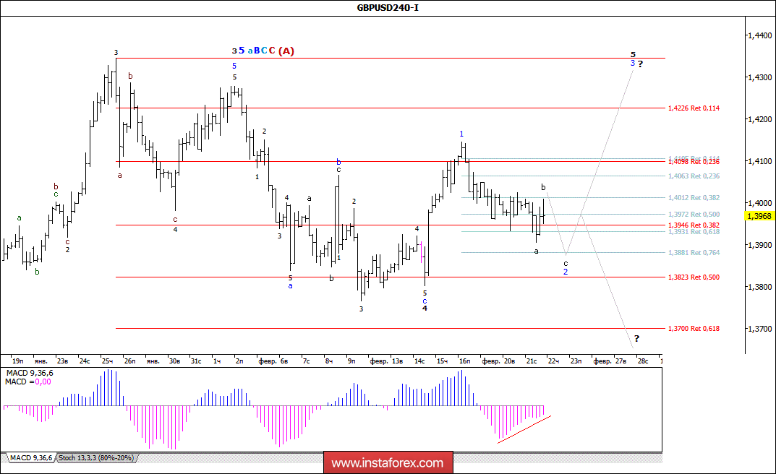Screen dimensions: 776x474
Task: Open the www.instaforex.com link
Action: (x=388, y=463)
